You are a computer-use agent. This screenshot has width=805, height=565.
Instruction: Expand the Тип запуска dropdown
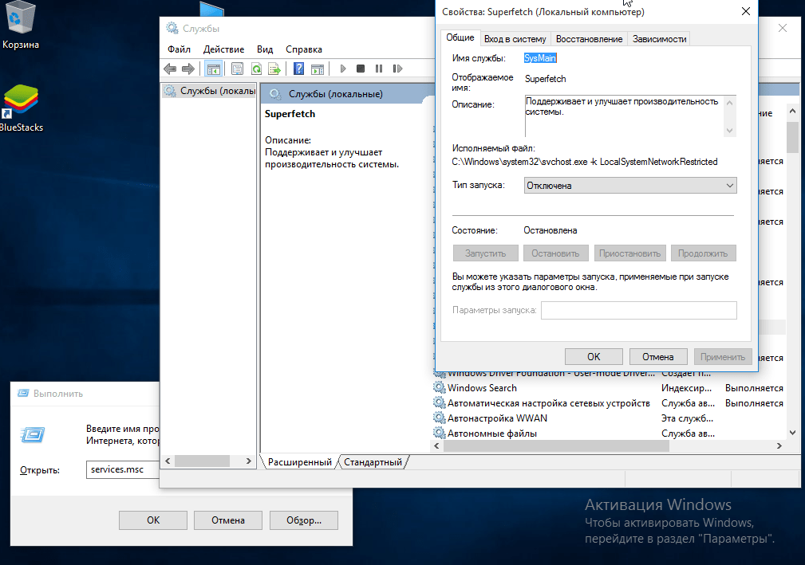(630, 185)
